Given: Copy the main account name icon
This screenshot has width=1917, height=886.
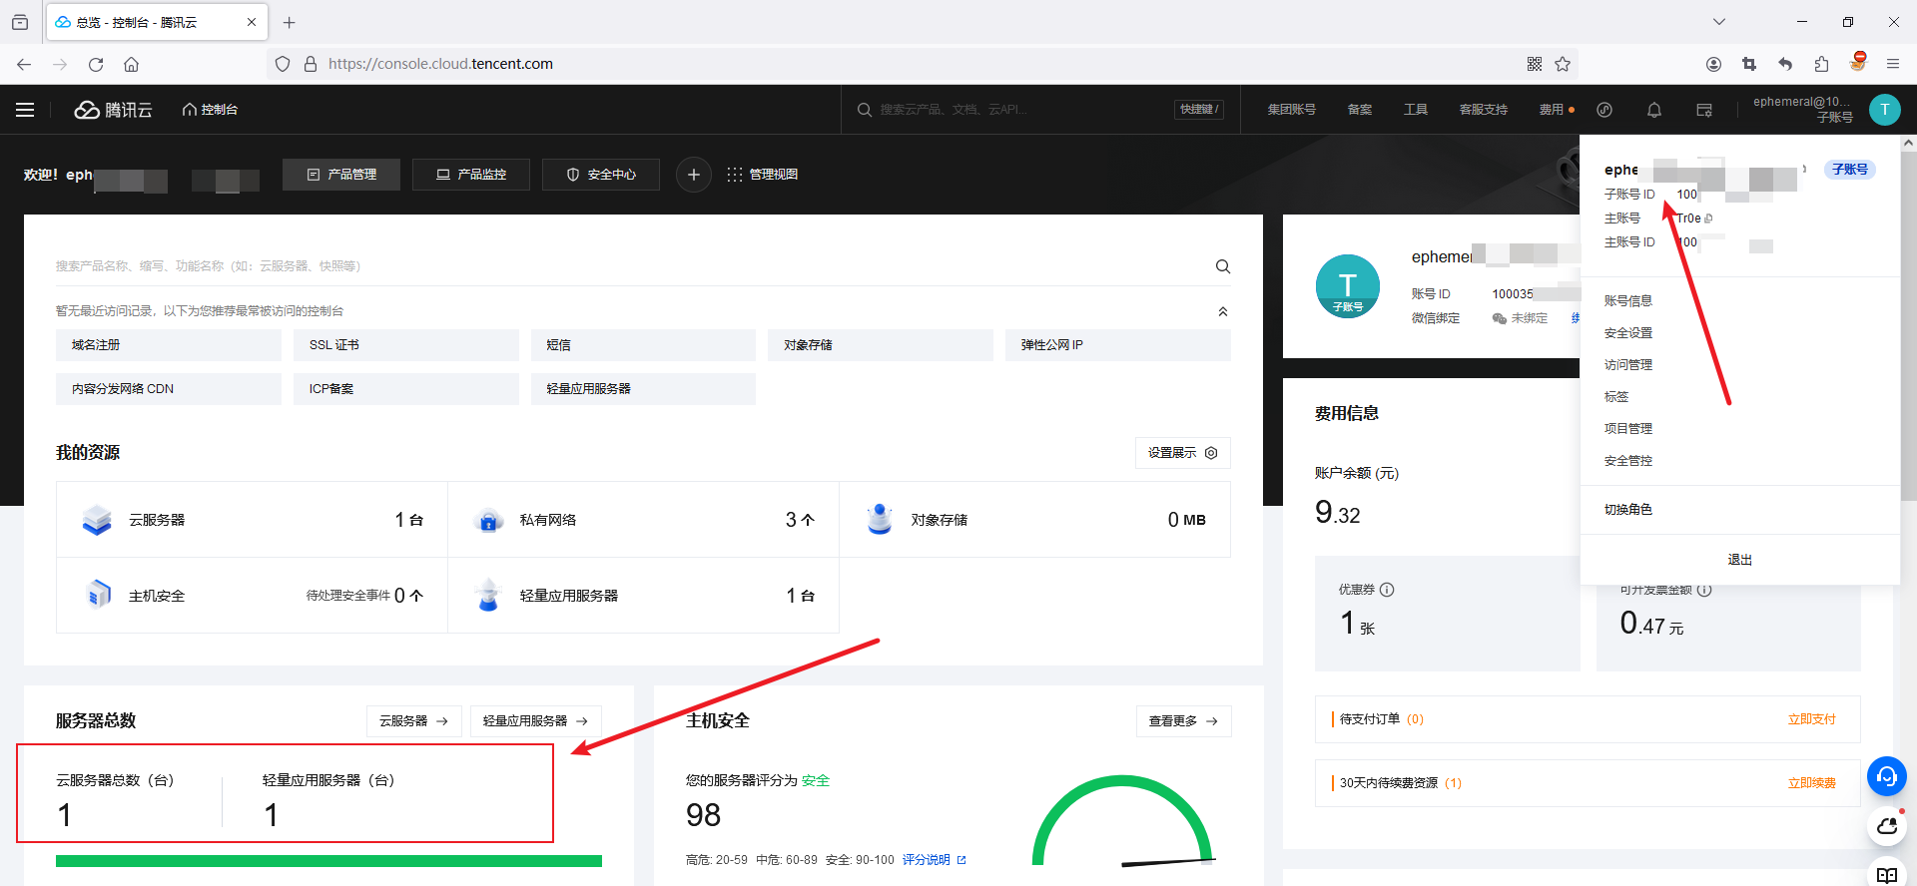Looking at the screenshot, I should tap(1708, 219).
